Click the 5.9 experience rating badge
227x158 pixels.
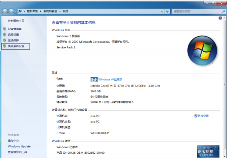pos(94,79)
